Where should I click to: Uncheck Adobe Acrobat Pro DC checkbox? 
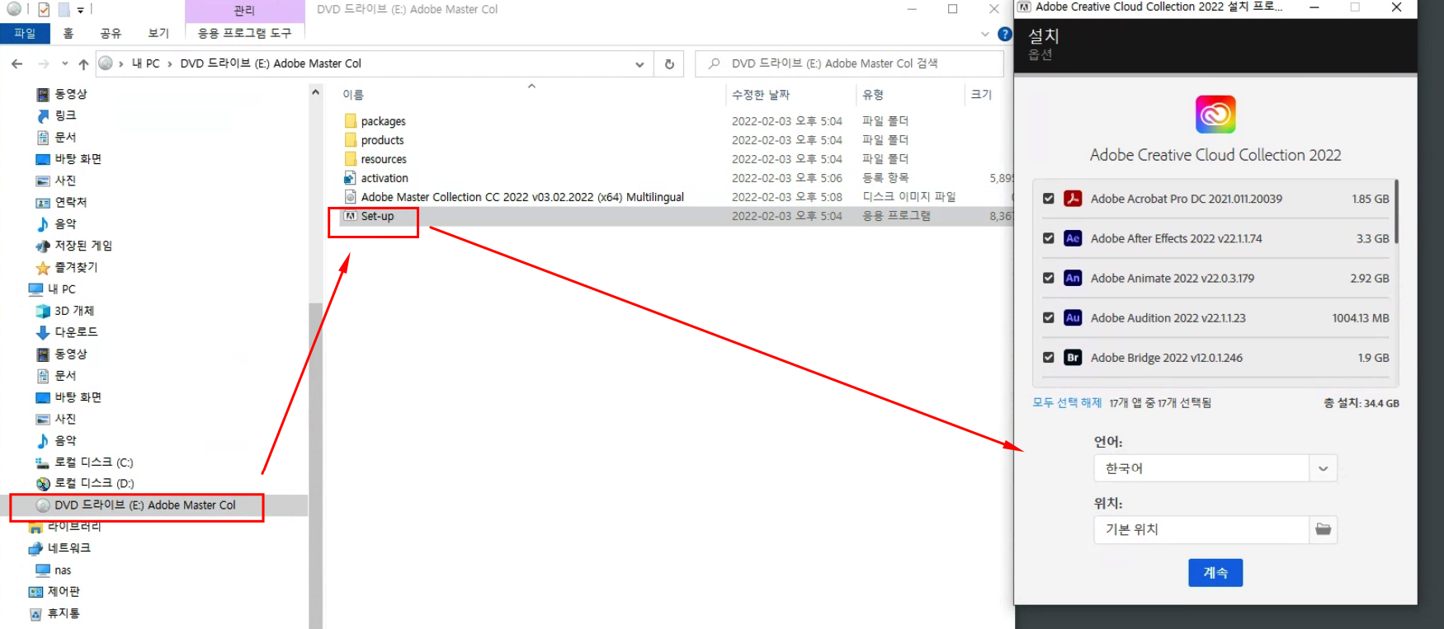[x=1048, y=199]
